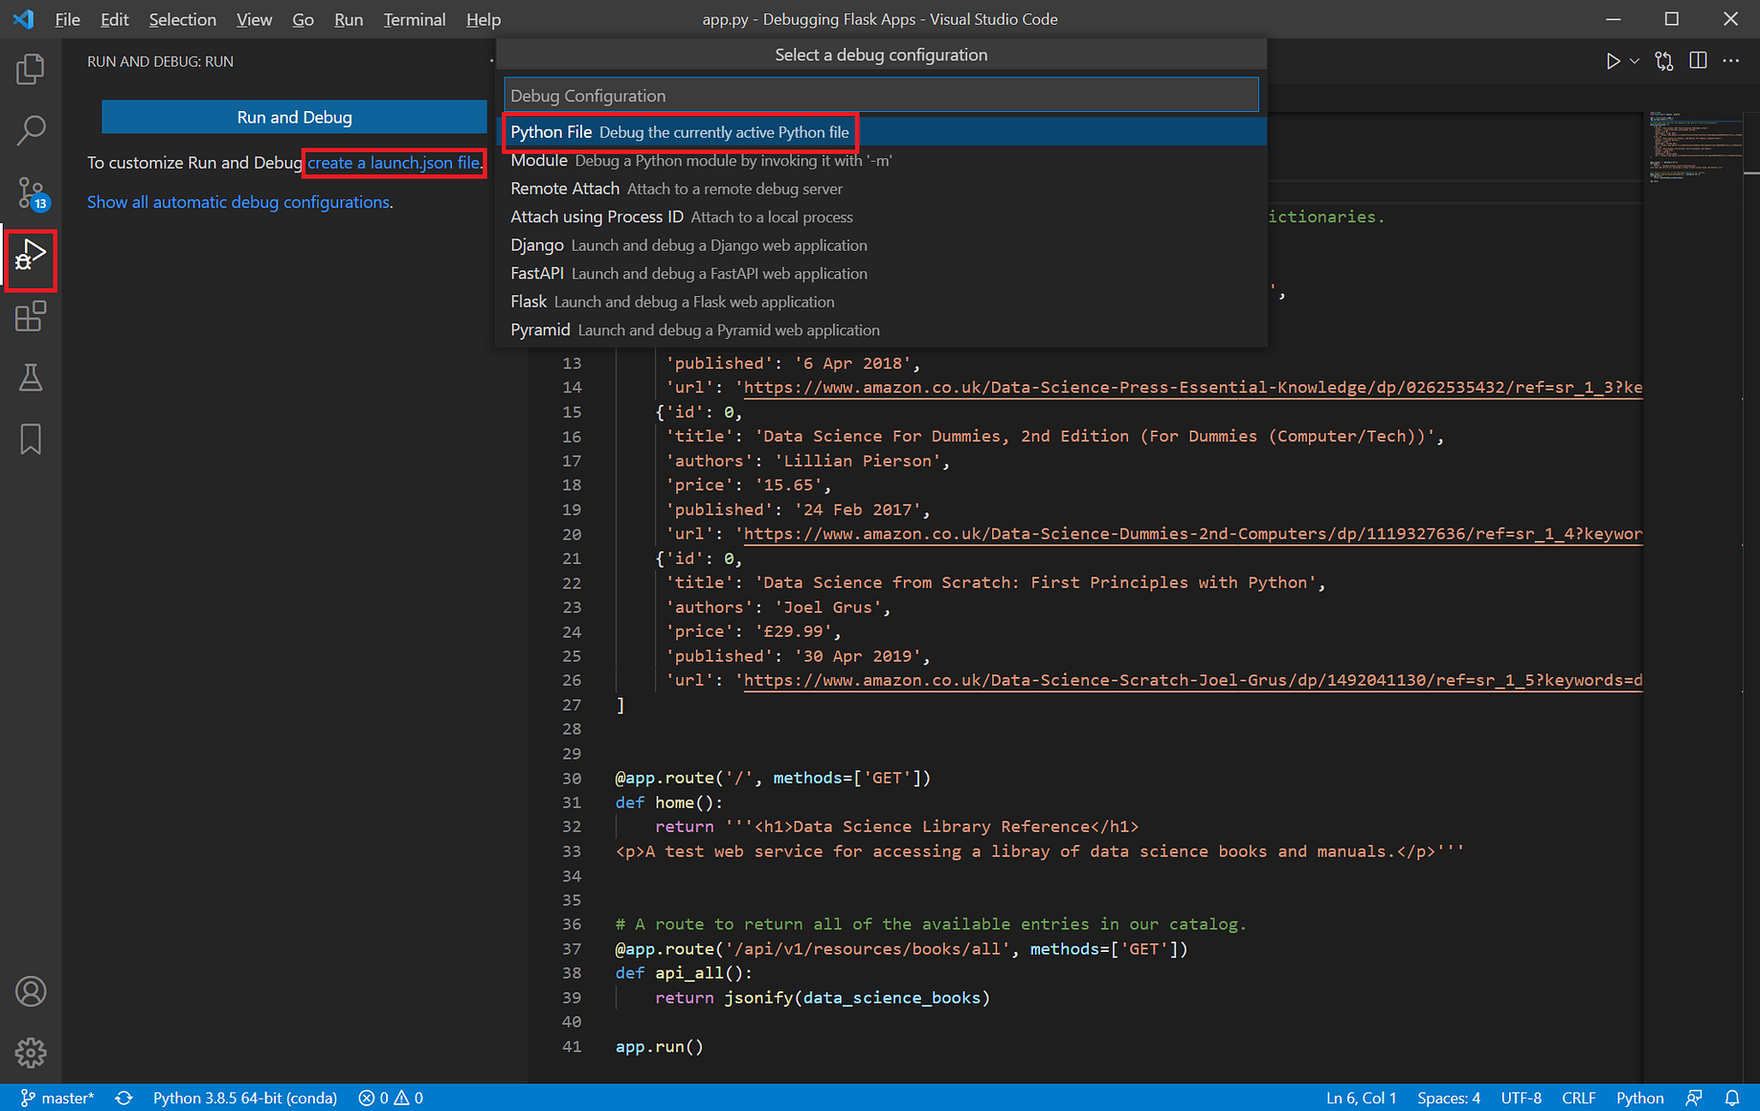The height and width of the screenshot is (1111, 1760).
Task: Open the Edit menu
Action: tap(114, 19)
